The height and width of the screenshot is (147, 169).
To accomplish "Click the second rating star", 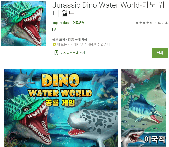I will 141,23.
